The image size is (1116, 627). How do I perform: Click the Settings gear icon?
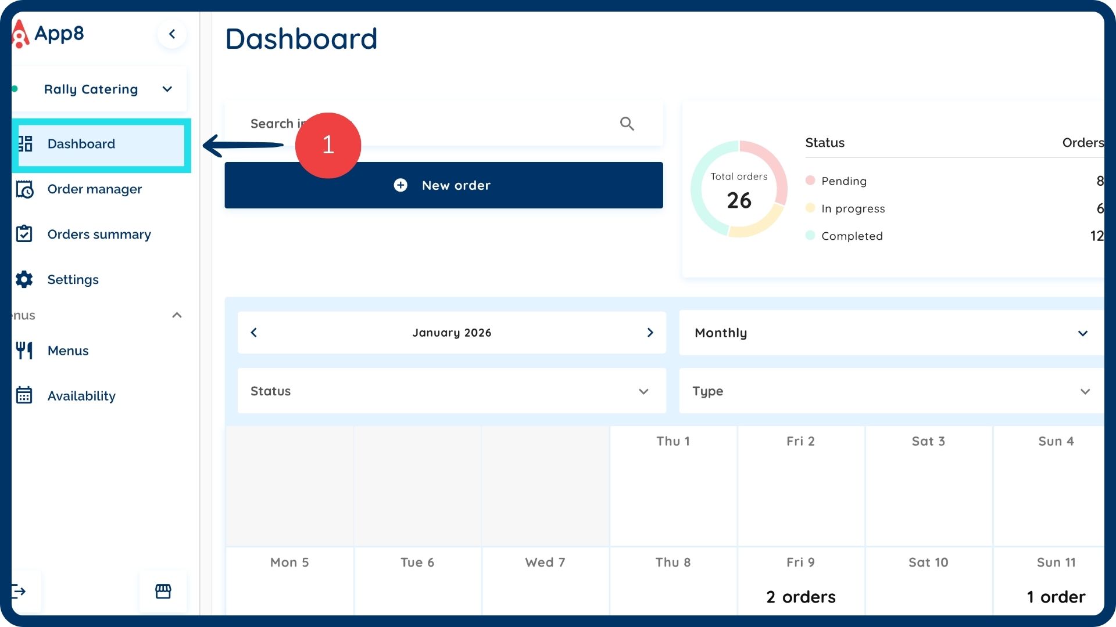pyautogui.click(x=24, y=279)
